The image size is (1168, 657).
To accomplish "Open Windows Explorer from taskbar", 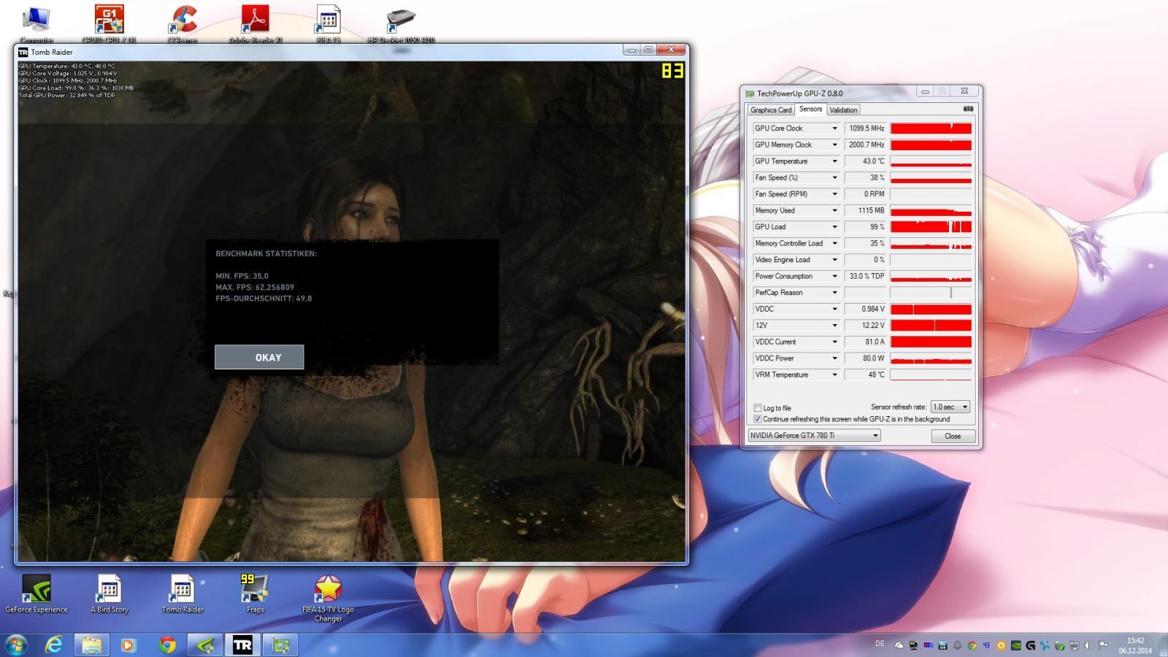I will tap(91, 645).
